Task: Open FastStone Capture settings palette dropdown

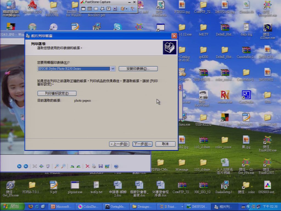Action: point(126,9)
